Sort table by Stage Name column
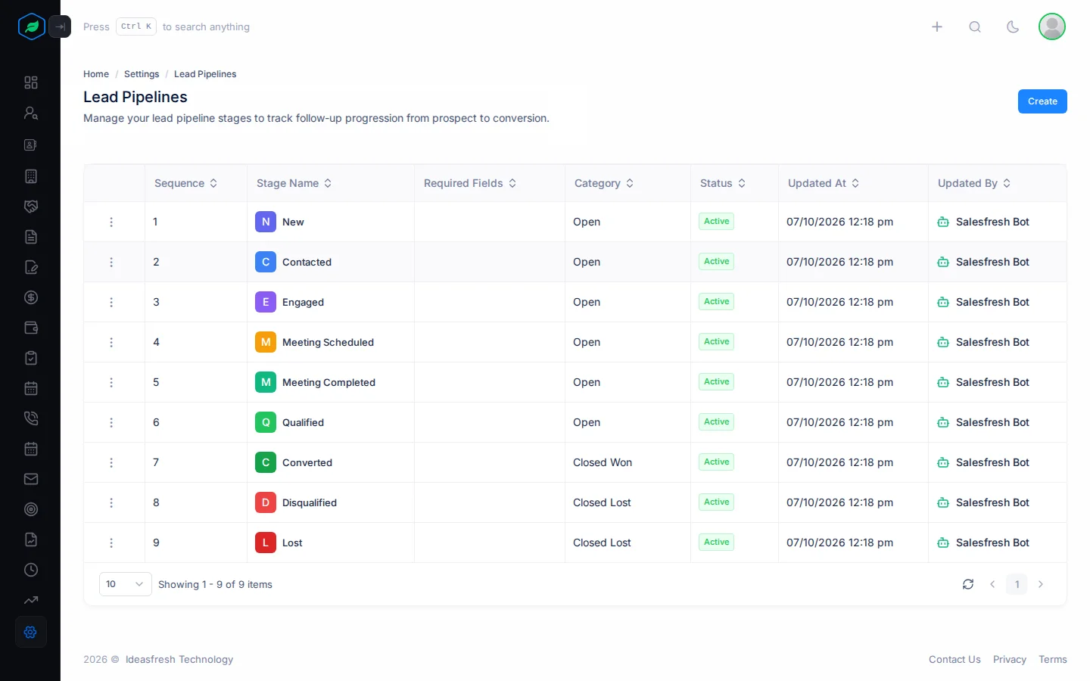The width and height of the screenshot is (1090, 681). pos(294,183)
